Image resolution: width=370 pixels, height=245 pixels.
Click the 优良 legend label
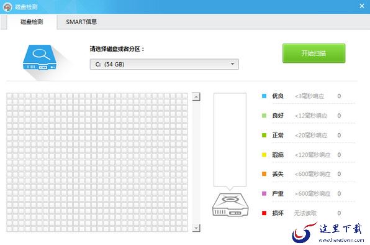tap(277, 96)
